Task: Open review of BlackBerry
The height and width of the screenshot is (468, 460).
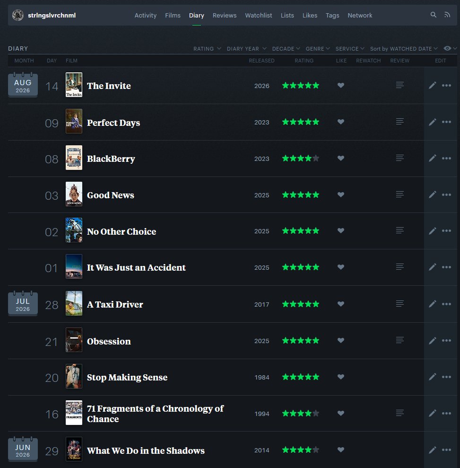Action: tap(400, 158)
